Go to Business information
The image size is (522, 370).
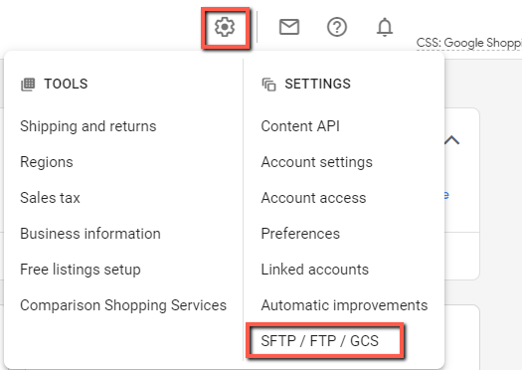(90, 234)
